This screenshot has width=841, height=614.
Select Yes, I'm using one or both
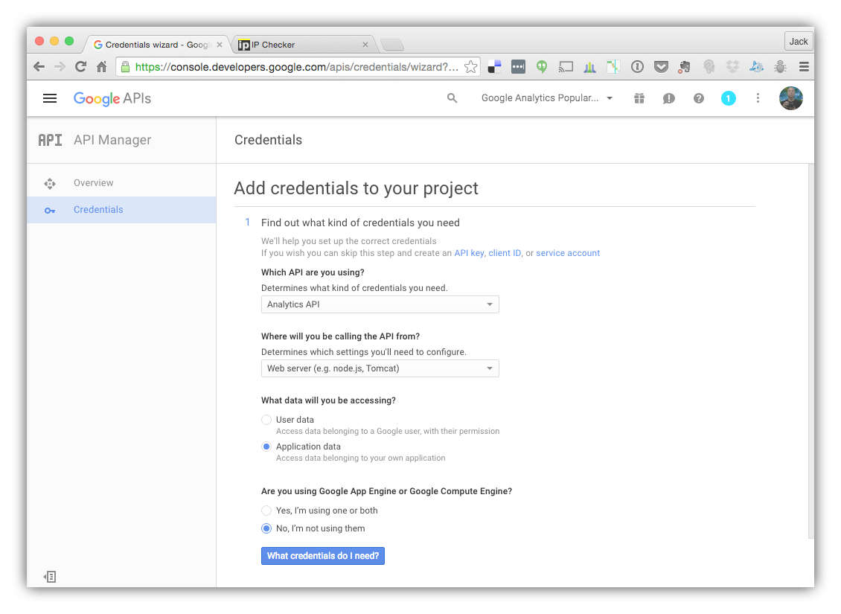(x=266, y=511)
